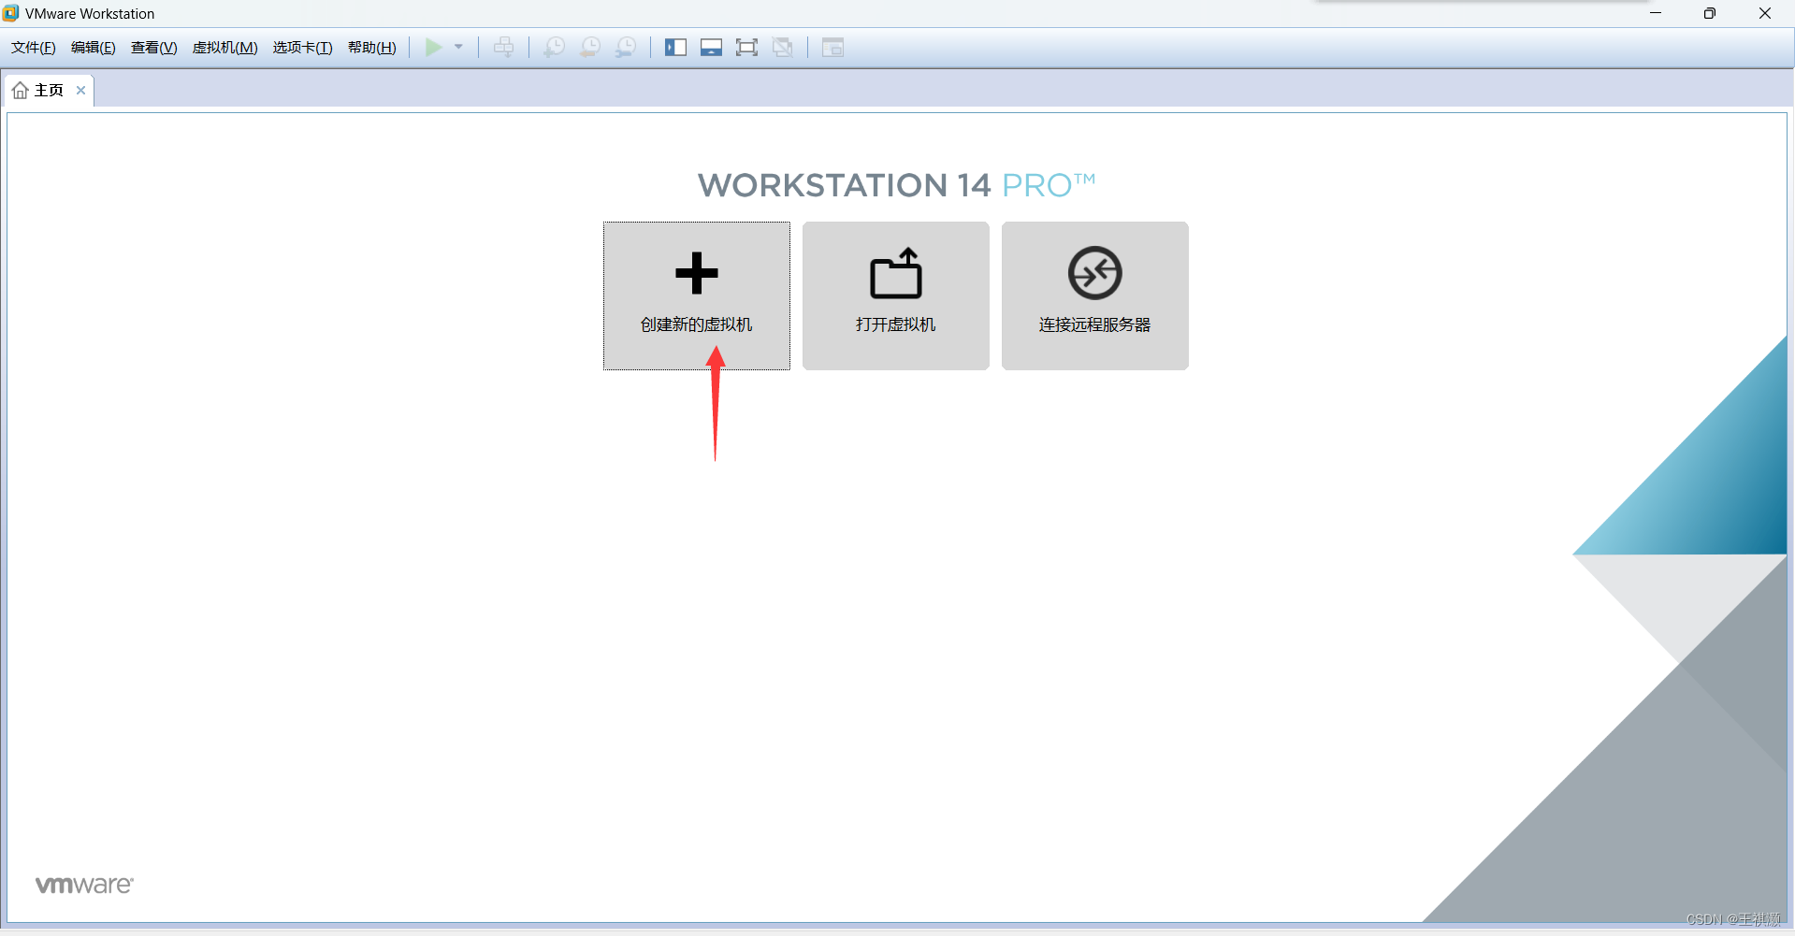Close the VMware Workstation window
The height and width of the screenshot is (936, 1795).
(1765, 13)
